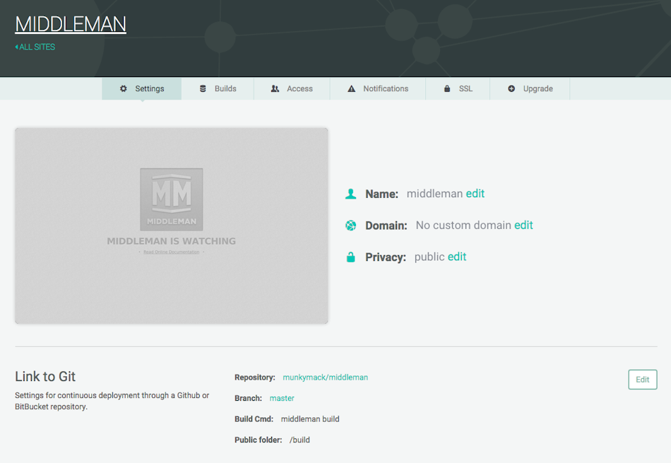
Task: Click the Edit button for Link to Git
Action: [x=642, y=380]
